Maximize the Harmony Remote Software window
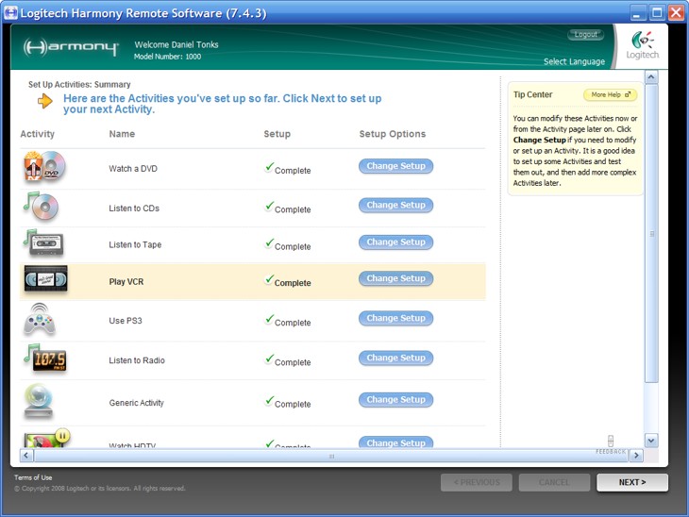The height and width of the screenshot is (517, 689). (x=657, y=12)
